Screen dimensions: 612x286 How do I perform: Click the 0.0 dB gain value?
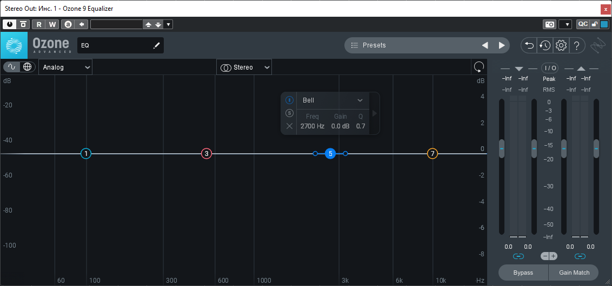341,126
